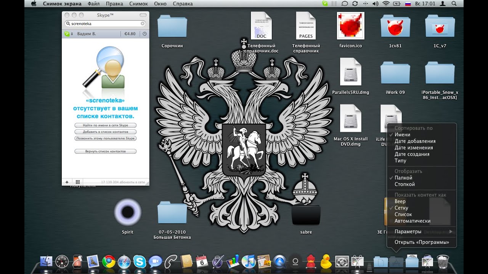This screenshot has width=488, height=274.
Task: Open yellow duck Cyberduck in Dock
Action: point(326,261)
